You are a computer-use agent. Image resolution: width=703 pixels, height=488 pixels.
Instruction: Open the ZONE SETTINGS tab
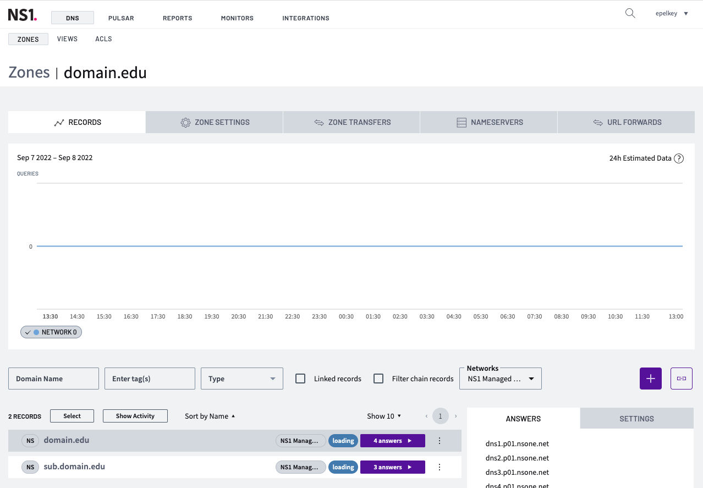pyautogui.click(x=215, y=122)
